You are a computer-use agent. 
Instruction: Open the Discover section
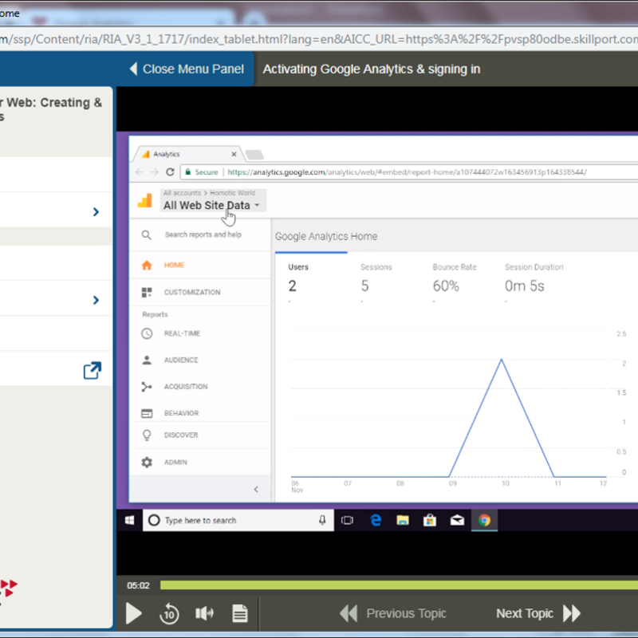(x=200, y=435)
